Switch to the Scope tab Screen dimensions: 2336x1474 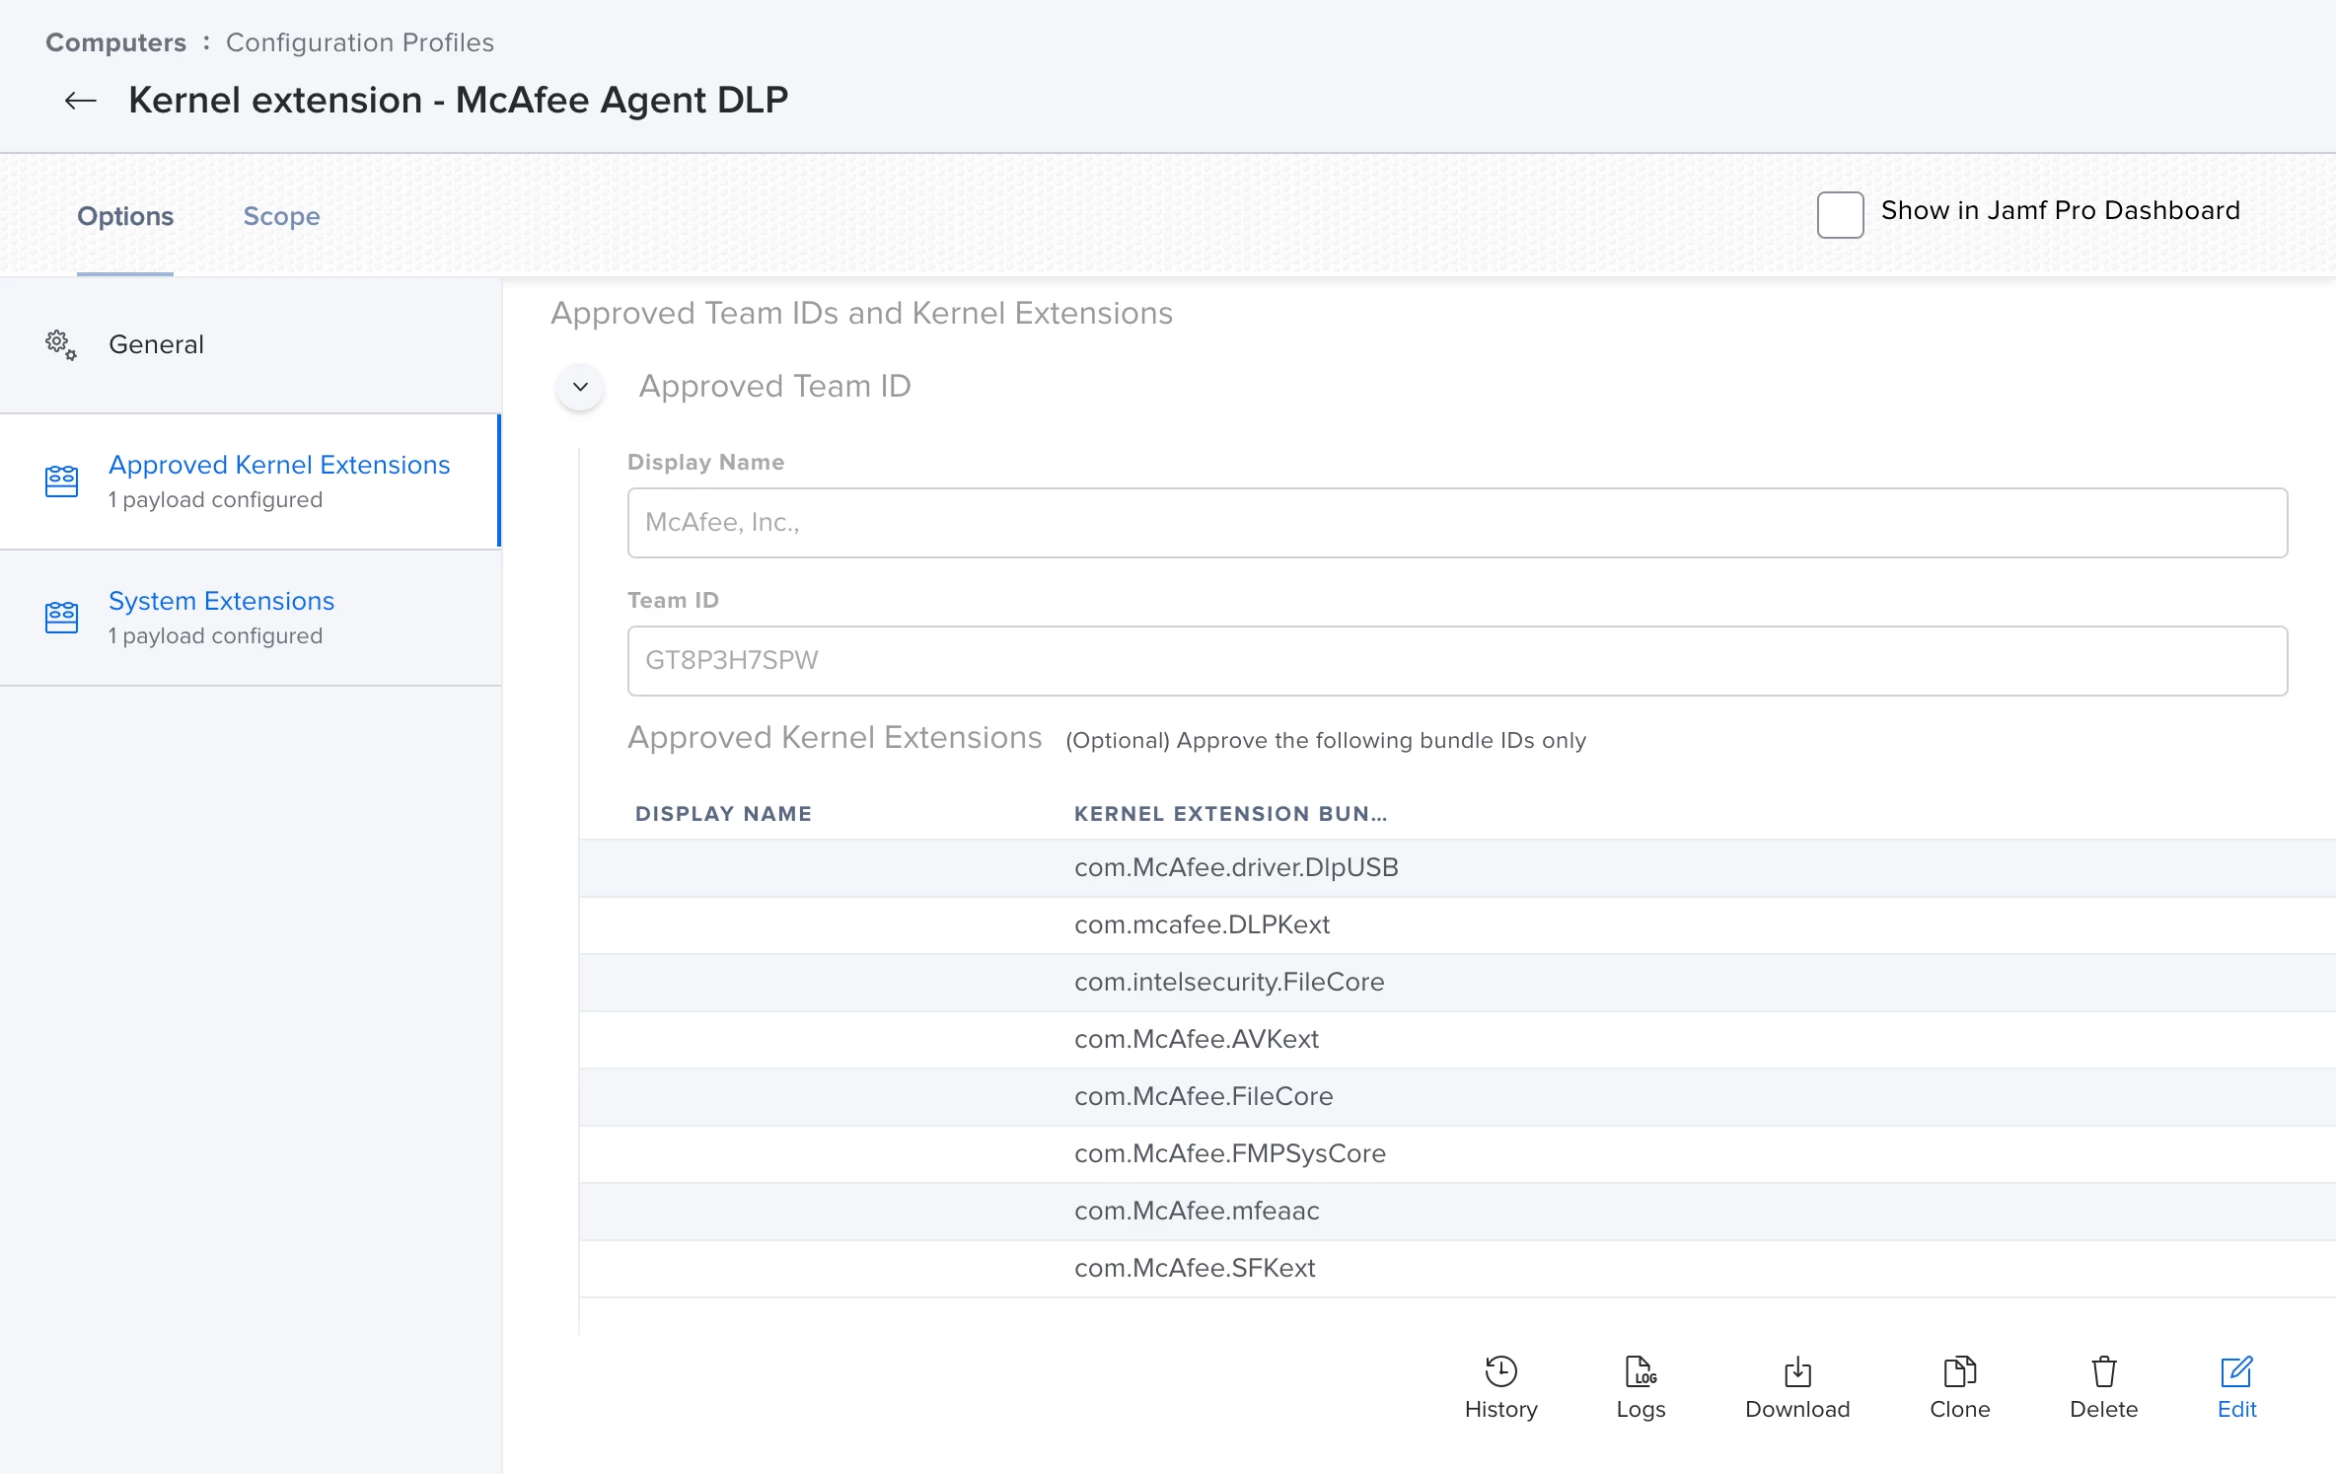(281, 216)
